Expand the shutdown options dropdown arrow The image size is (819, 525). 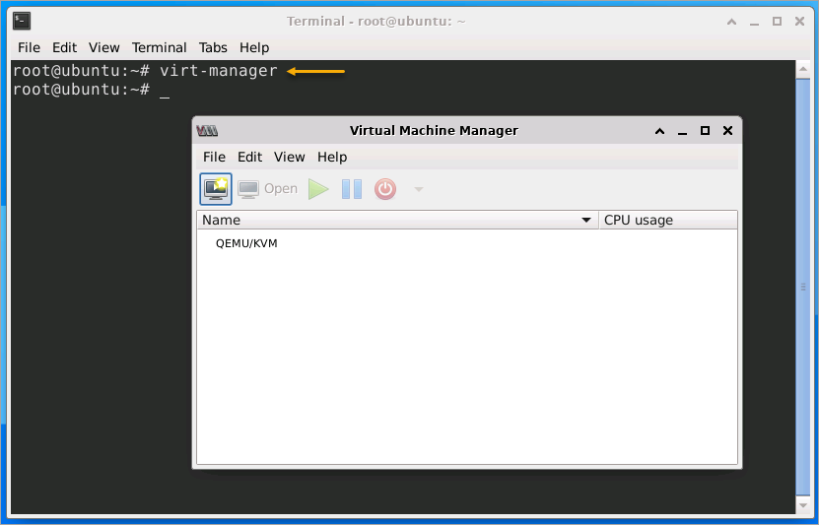tap(419, 189)
